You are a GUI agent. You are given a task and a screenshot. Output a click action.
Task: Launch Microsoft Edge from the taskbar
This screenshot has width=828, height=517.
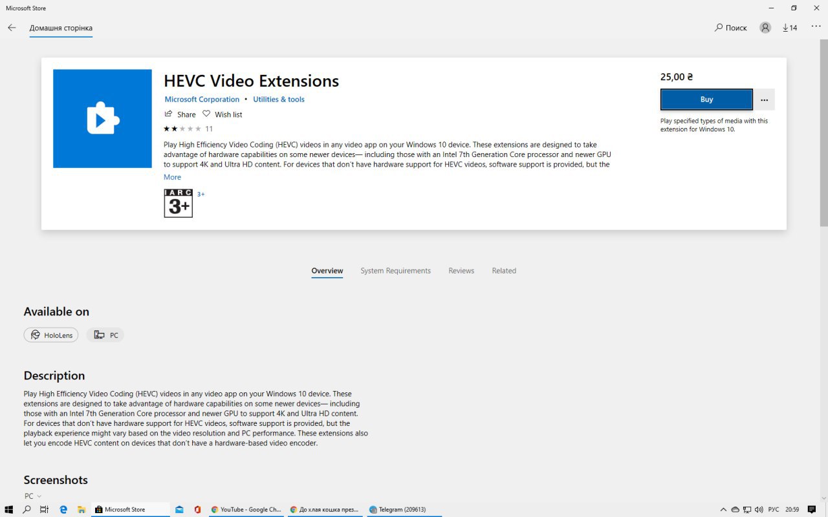(63, 509)
